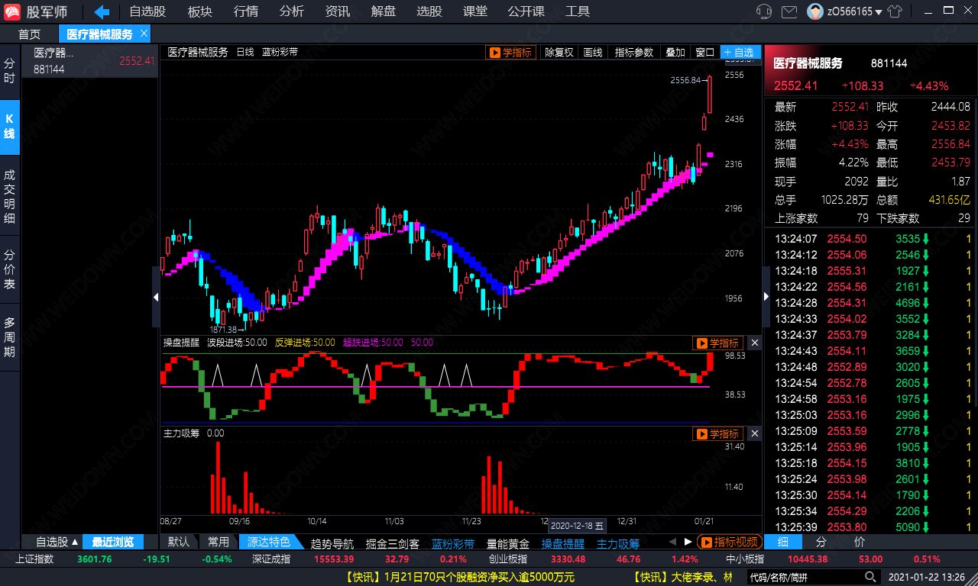The width and height of the screenshot is (978, 586).
Task: Select K线 view in sidebar
Action: pyautogui.click(x=9, y=127)
